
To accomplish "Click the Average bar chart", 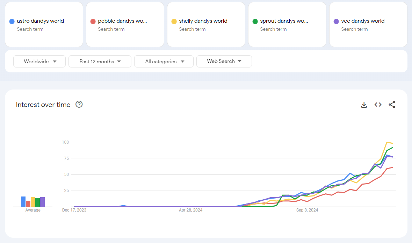I will pyautogui.click(x=32, y=201).
